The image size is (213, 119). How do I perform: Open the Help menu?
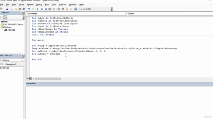click(x=82, y=5)
